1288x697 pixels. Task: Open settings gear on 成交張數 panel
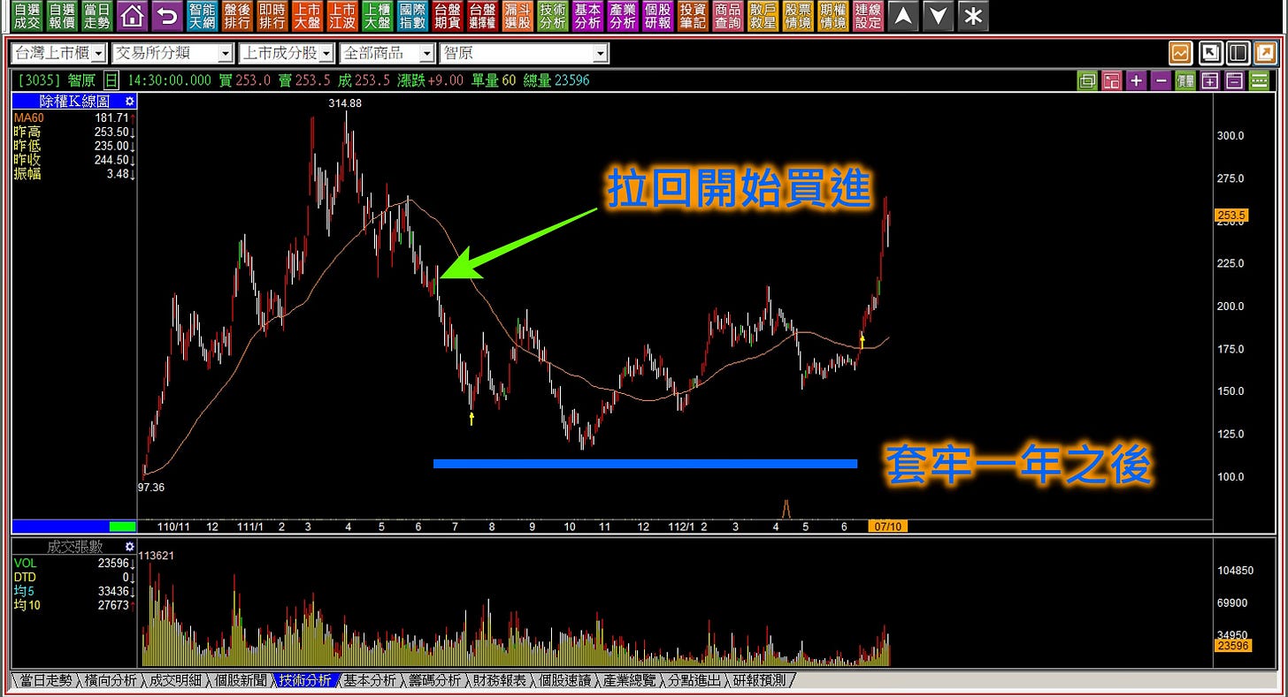pos(130,548)
